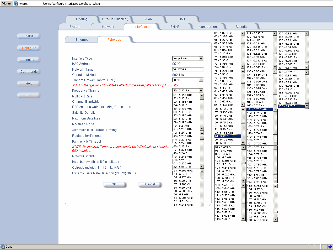The image size is (333, 250).
Task: Select the SNMP tab
Action: click(175, 27)
